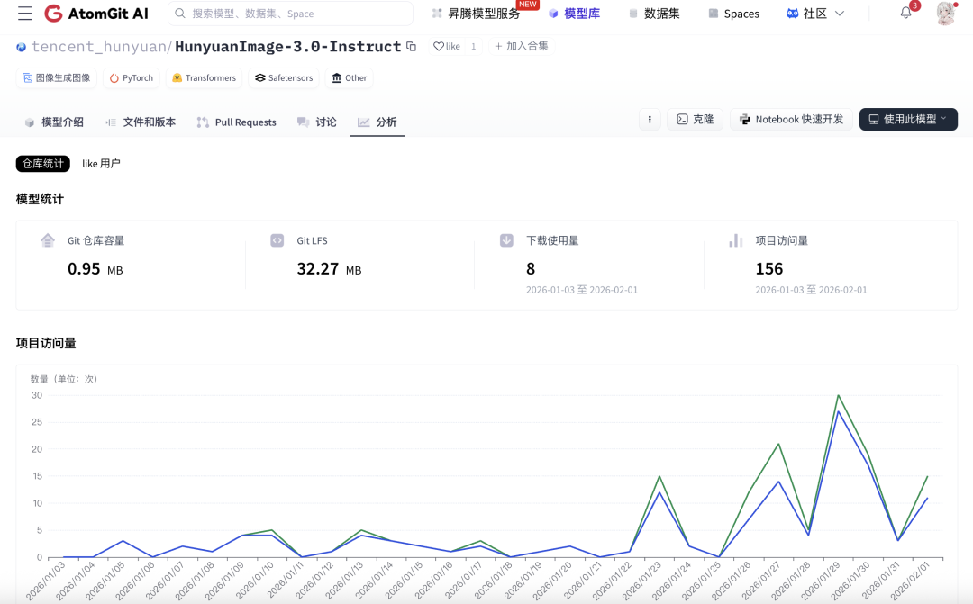Click the AtomGit AI logo

96,13
